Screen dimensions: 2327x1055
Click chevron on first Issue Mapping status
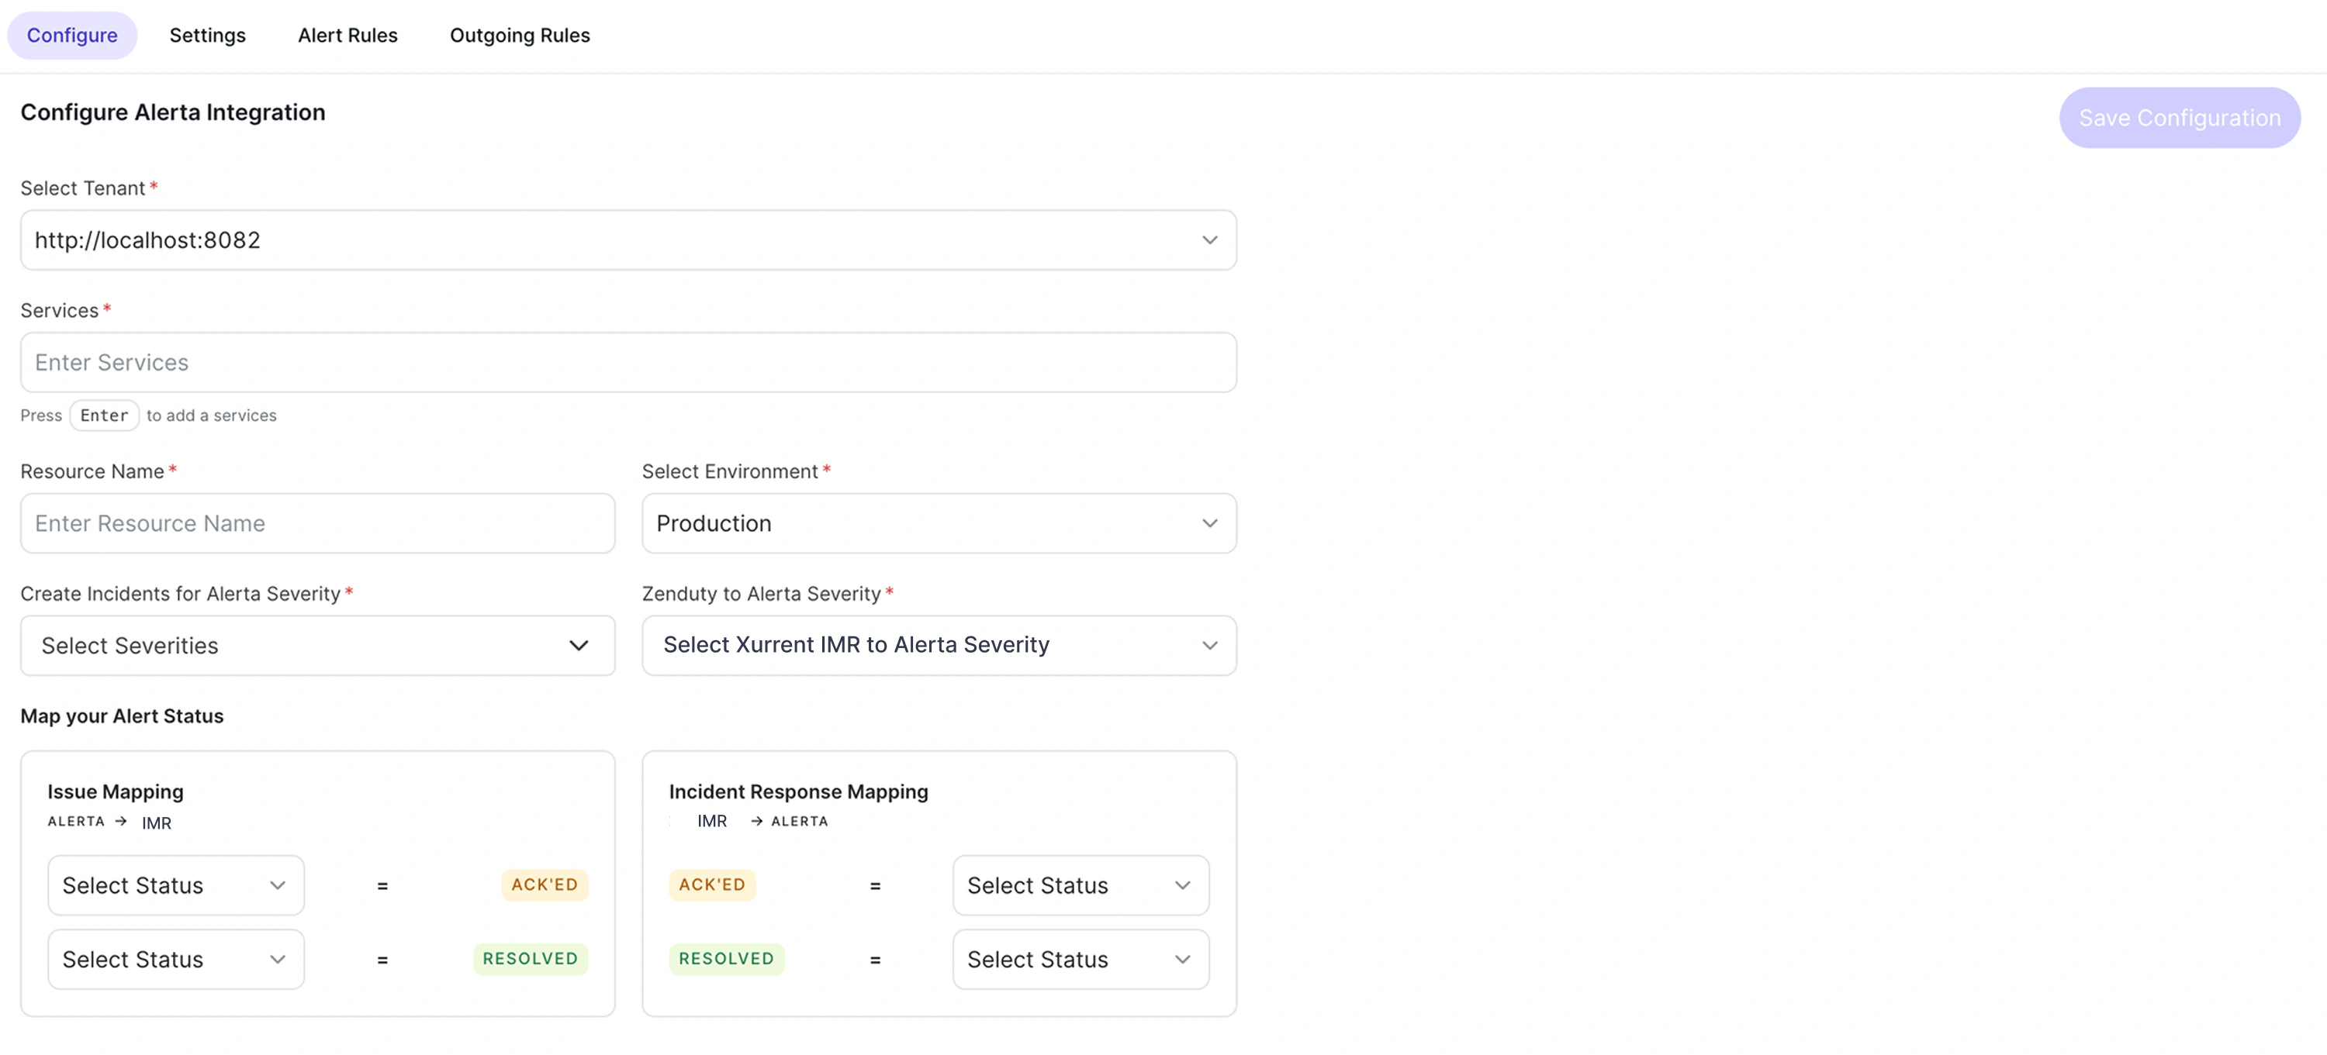pos(278,885)
